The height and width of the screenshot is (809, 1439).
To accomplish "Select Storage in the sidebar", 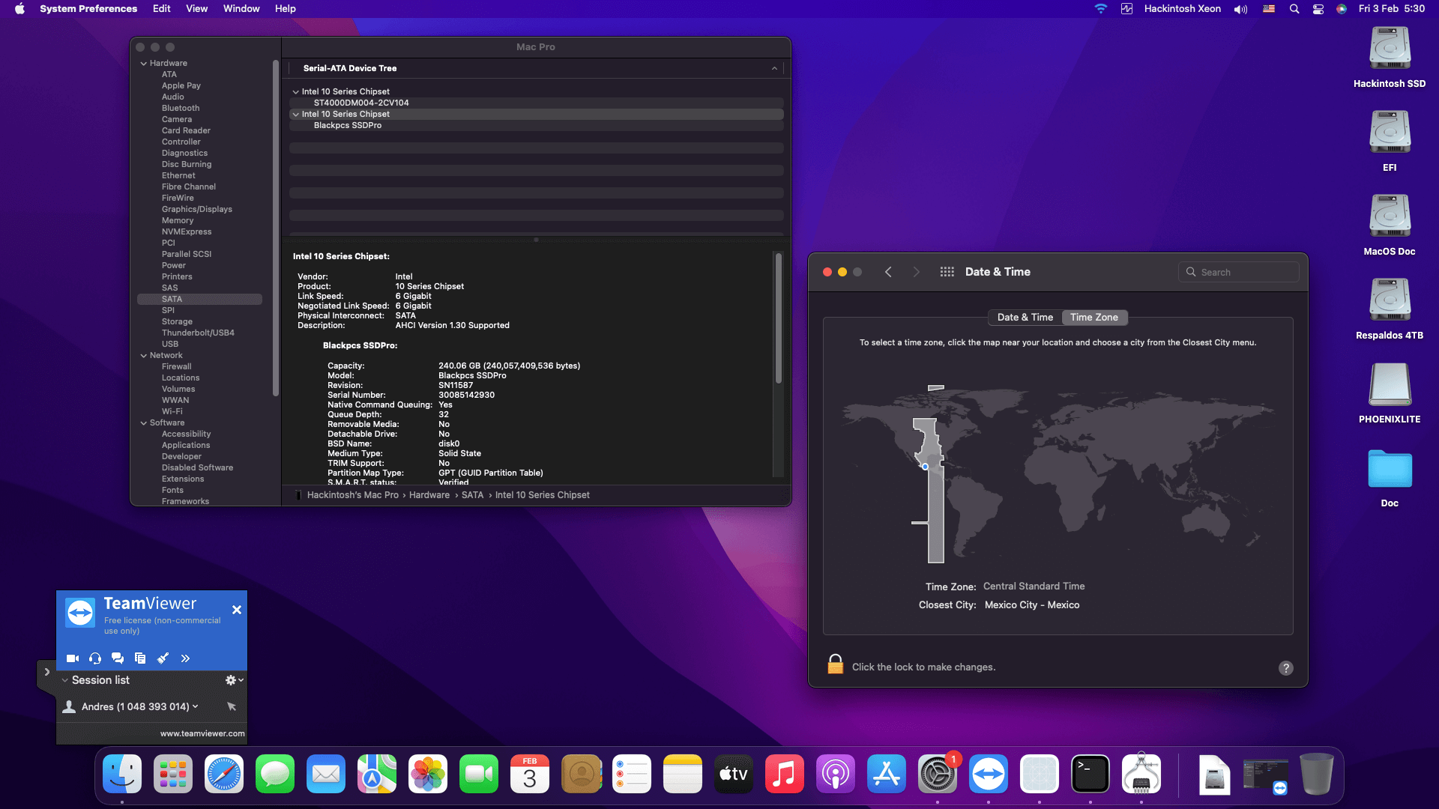I will click(177, 322).
